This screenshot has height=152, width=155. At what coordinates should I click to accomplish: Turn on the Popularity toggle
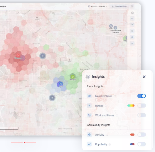click(x=141, y=144)
